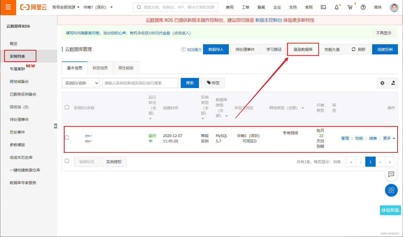
Task: Check the rm- instance row checkbox
Action: 67,138
